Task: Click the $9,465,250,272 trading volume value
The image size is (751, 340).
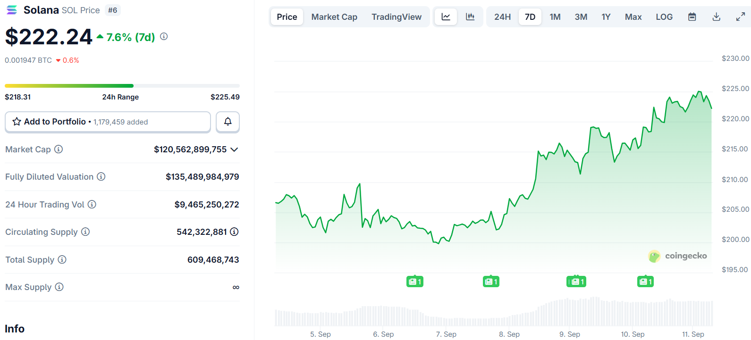Action: tap(207, 205)
